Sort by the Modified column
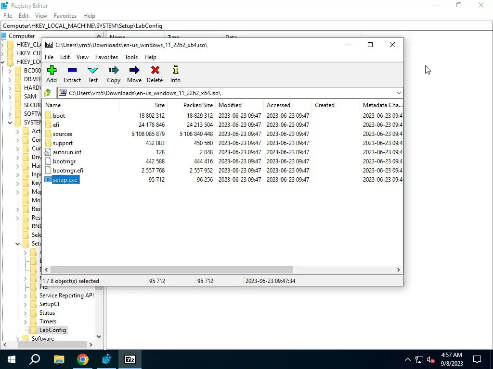This screenshot has height=369, width=493. pos(240,105)
